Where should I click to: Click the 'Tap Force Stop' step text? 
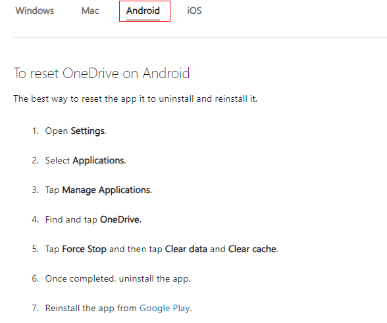pos(162,249)
